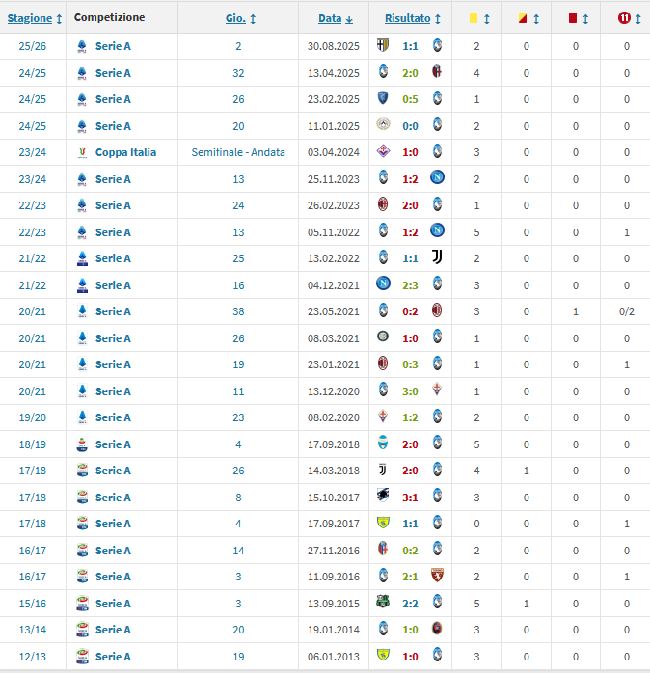This screenshot has width=650, height=673.
Task: Open the Semifinale - Andata round link
Action: pyautogui.click(x=238, y=152)
